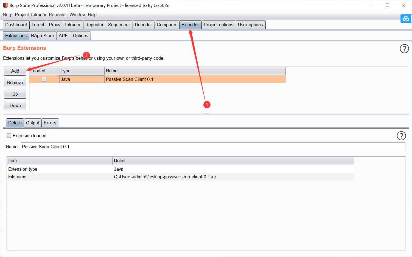Open the BApp Store sub-tab
The image size is (412, 257).
(43, 36)
